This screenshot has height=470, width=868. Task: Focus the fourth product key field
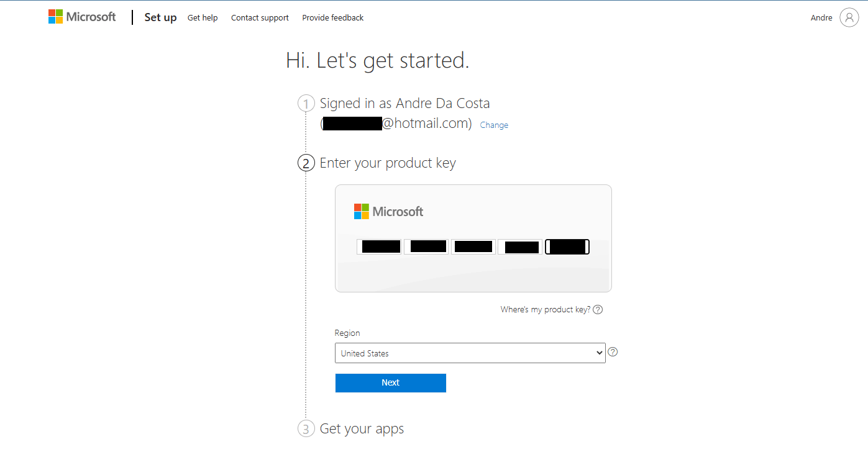click(x=520, y=246)
